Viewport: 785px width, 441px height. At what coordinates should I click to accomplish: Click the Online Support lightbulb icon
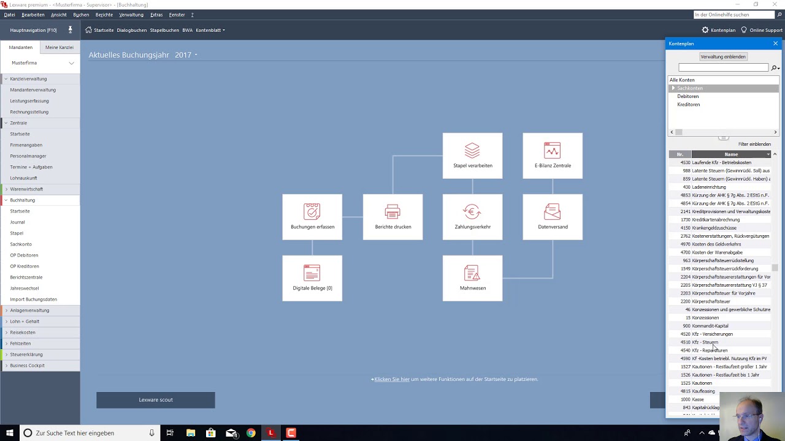click(744, 30)
